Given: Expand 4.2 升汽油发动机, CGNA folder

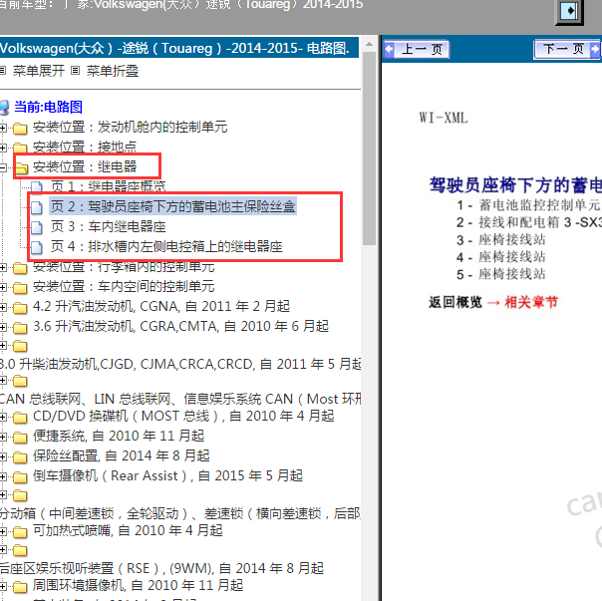Looking at the screenshot, I should tap(3, 307).
